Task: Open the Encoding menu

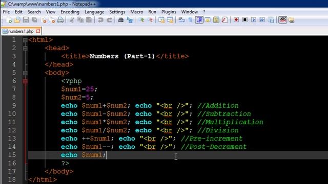Action: point(70,12)
